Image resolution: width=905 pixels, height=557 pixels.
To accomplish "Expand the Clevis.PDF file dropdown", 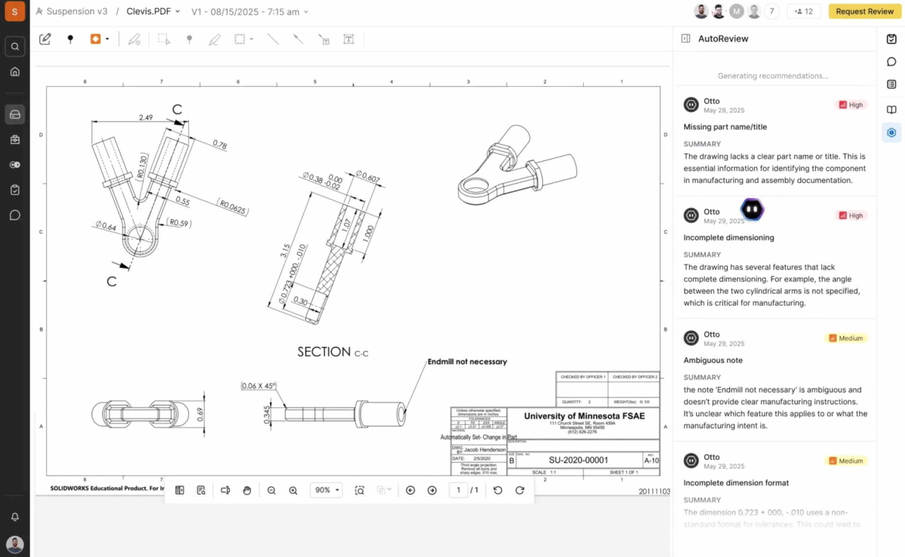I will [153, 11].
